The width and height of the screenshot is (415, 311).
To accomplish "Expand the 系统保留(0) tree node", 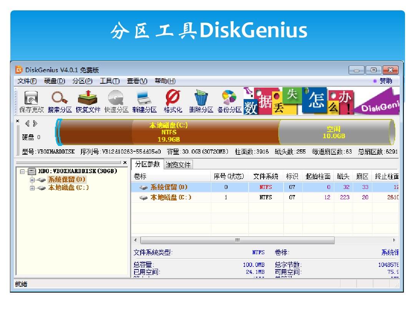I will coord(32,180).
